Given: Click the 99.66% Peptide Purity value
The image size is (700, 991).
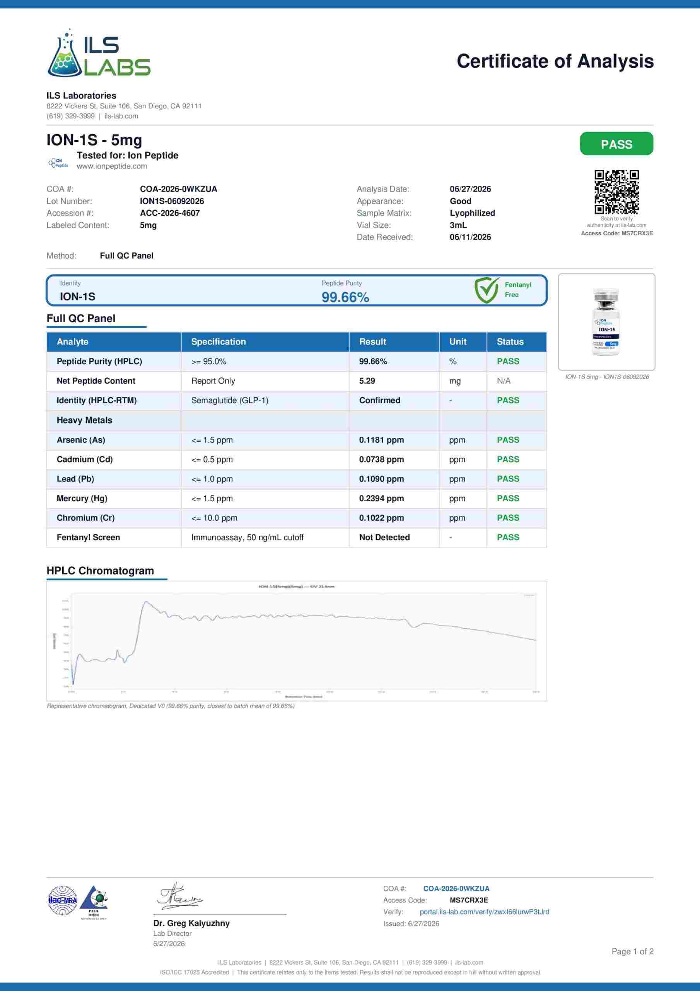Looking at the screenshot, I should [x=345, y=297].
